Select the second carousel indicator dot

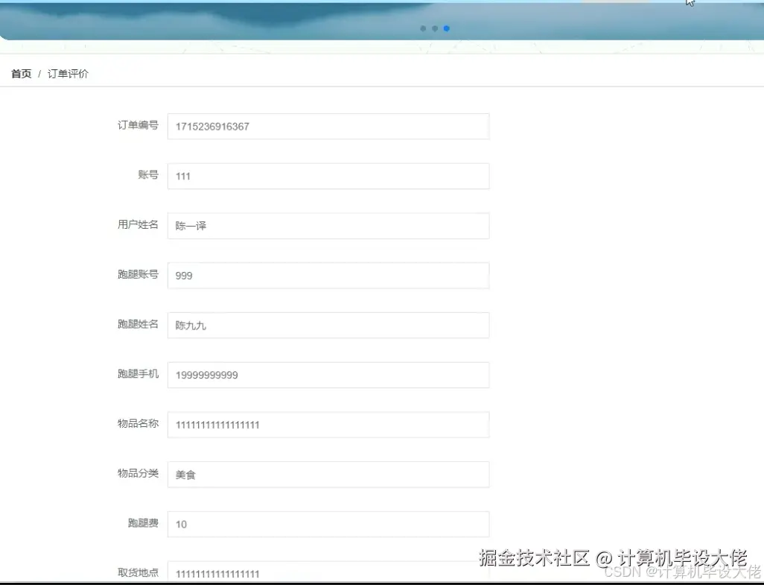click(x=434, y=28)
